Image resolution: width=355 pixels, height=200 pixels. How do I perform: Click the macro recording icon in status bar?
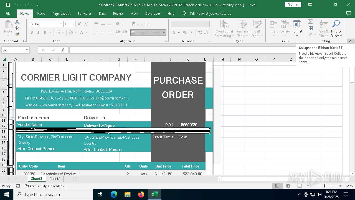(x=18, y=186)
